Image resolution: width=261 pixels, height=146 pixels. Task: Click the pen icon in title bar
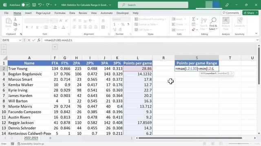[227, 5]
